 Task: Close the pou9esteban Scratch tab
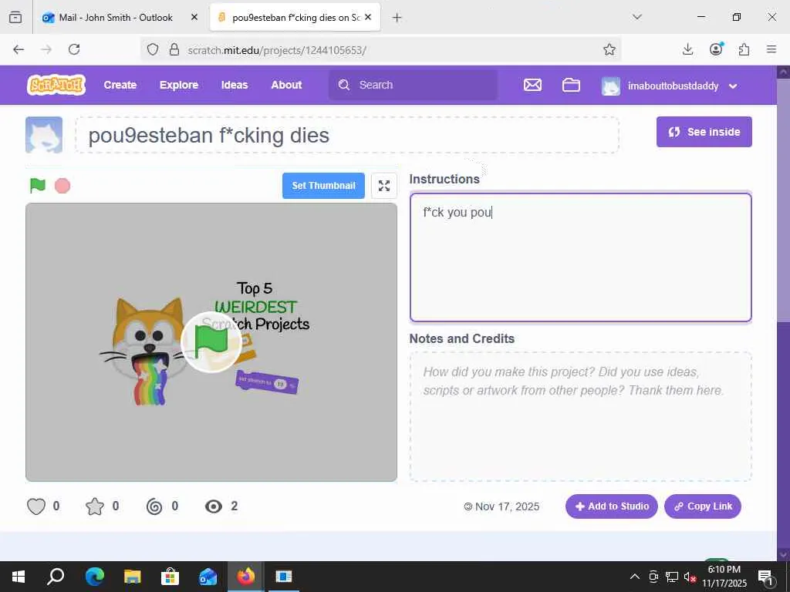point(368,18)
